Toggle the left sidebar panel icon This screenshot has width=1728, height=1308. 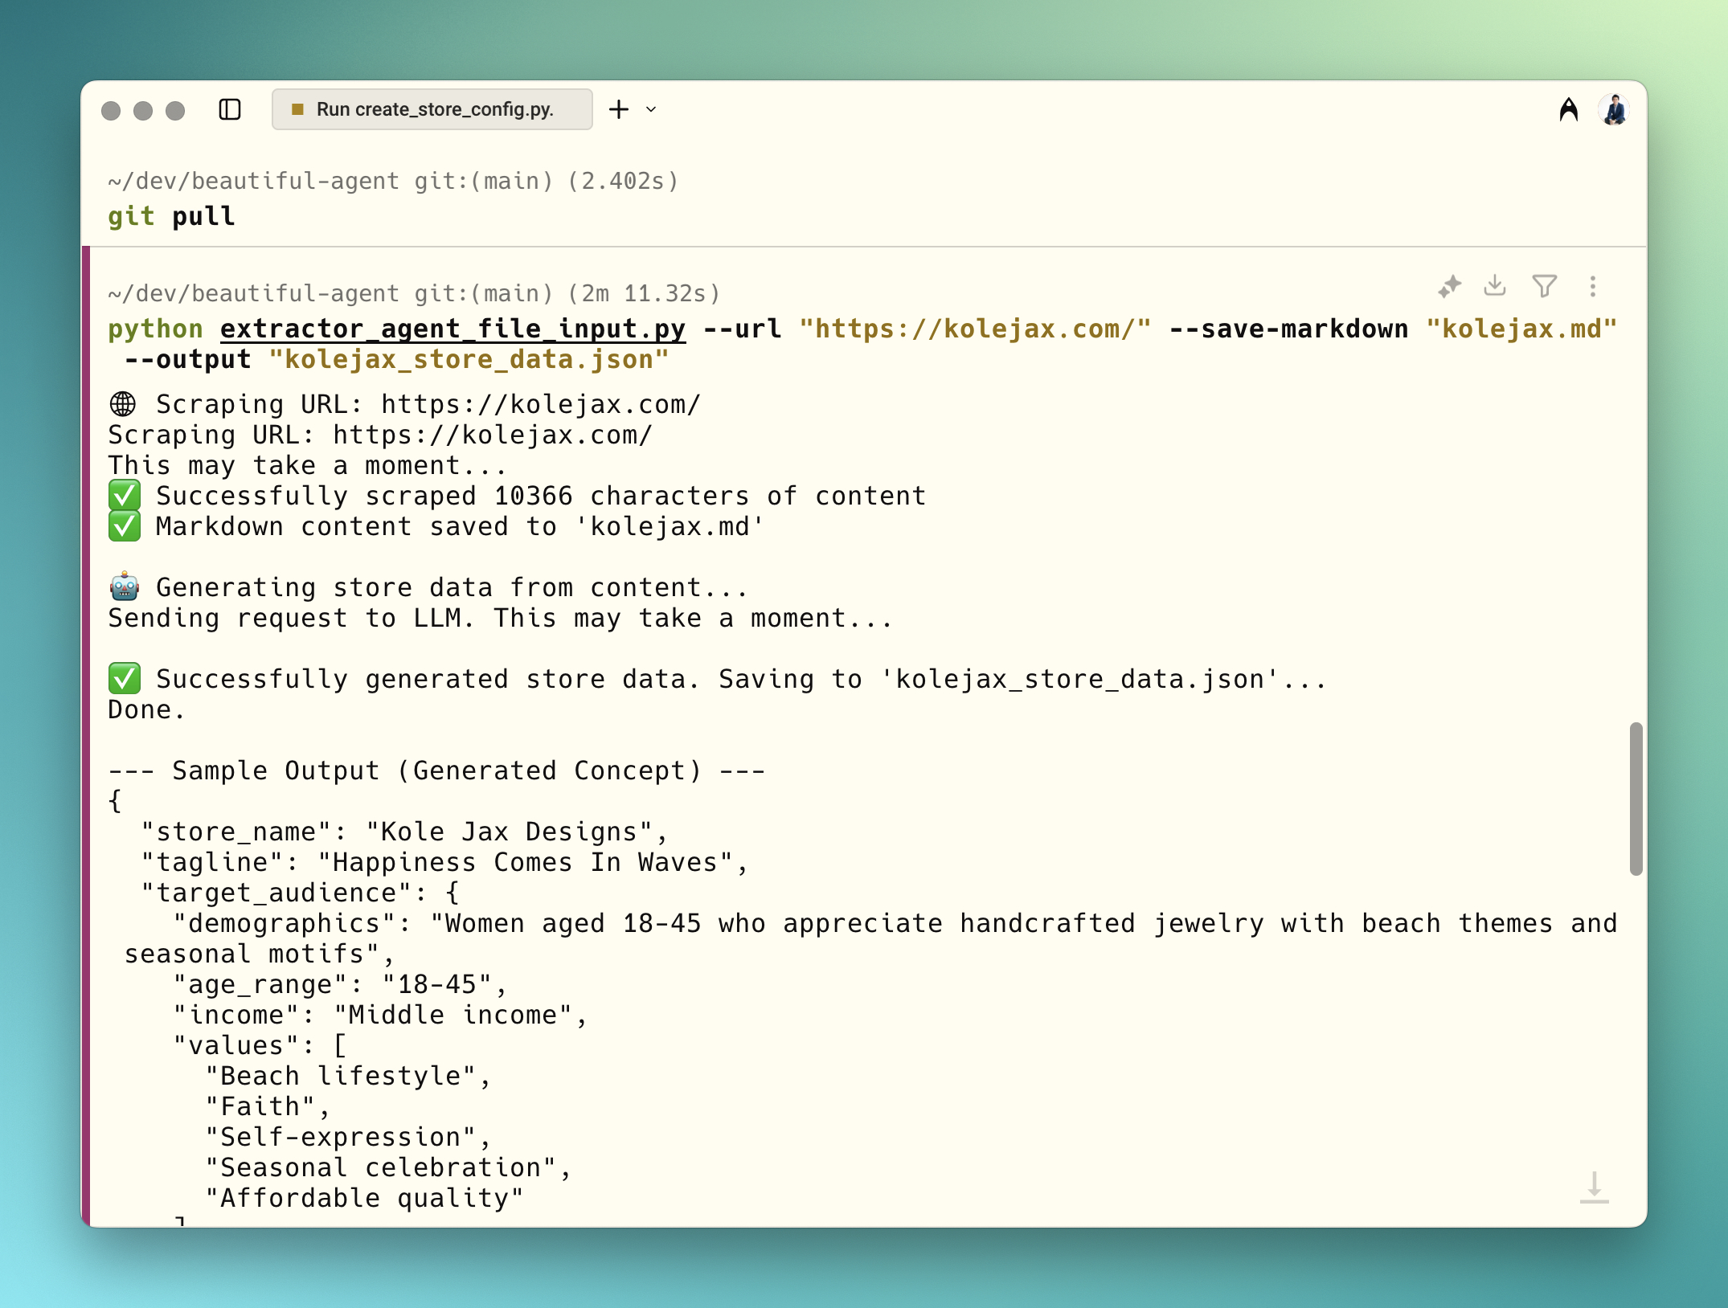(230, 109)
